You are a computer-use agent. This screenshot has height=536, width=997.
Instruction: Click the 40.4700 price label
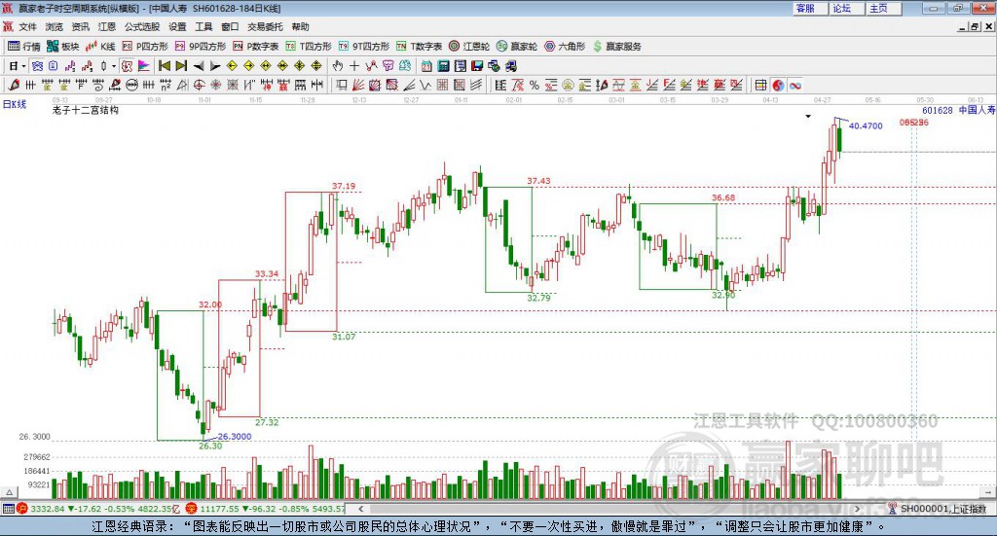pos(866,125)
